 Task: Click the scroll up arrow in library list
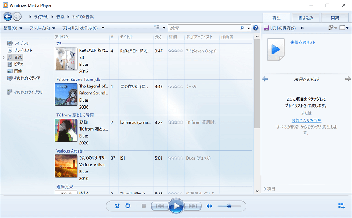coord(257,36)
